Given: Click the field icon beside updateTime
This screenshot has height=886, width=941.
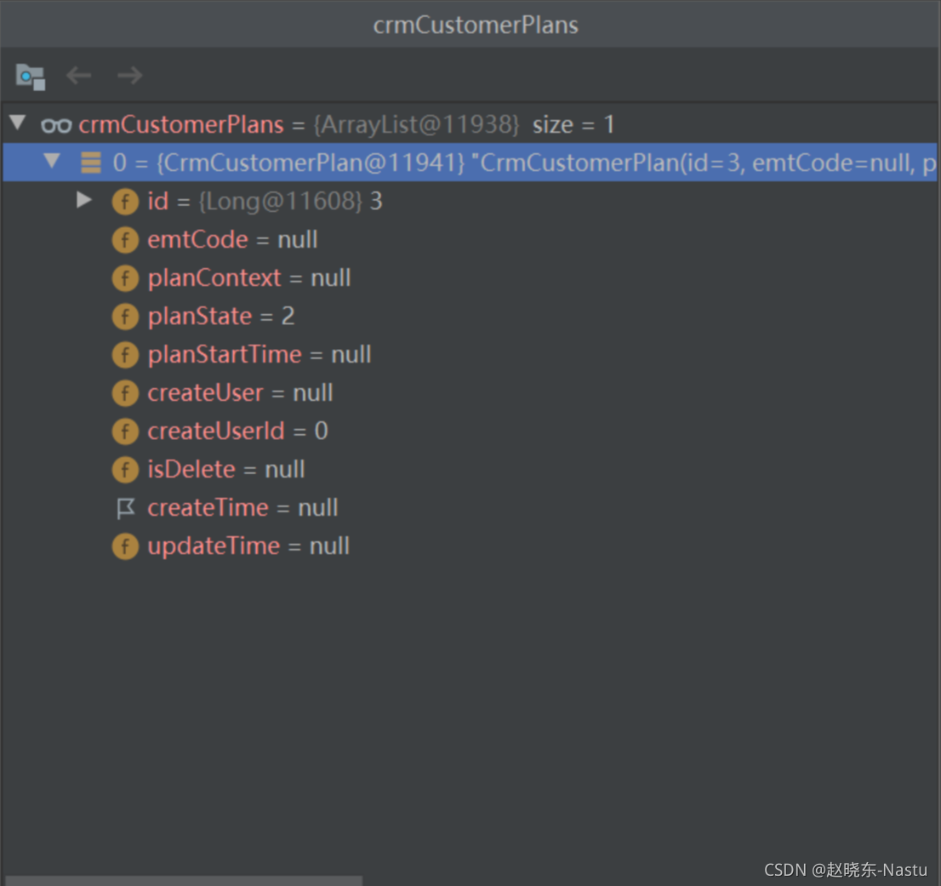Looking at the screenshot, I should click(125, 546).
